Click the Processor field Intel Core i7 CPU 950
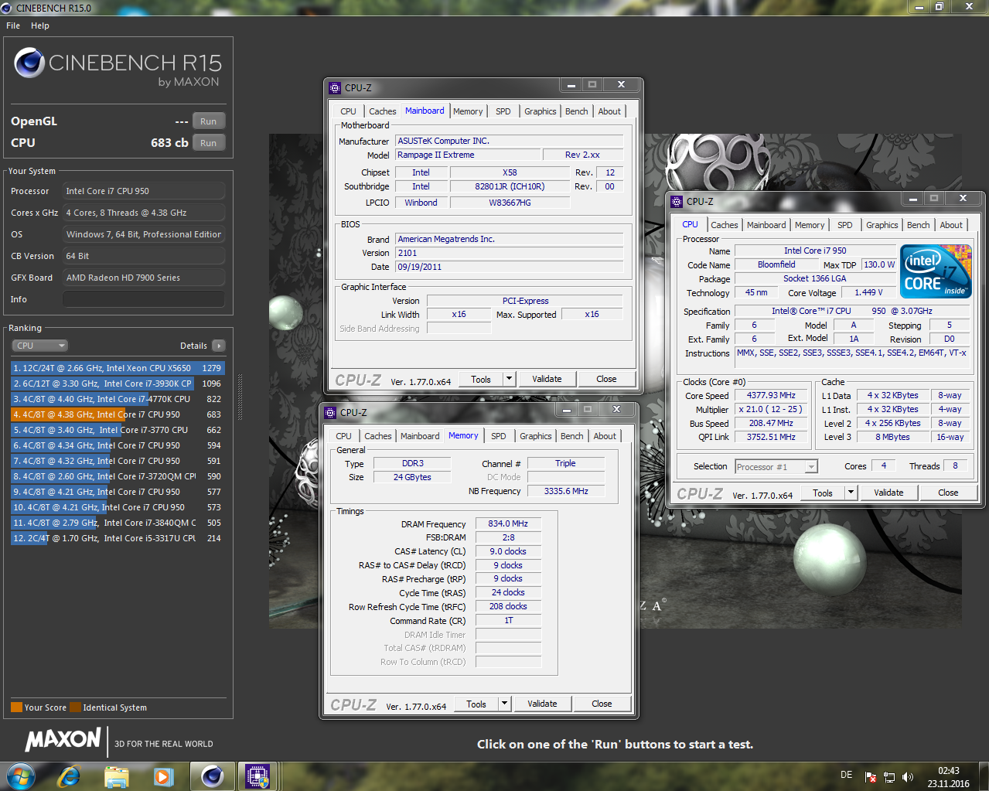989x791 pixels. 144,191
